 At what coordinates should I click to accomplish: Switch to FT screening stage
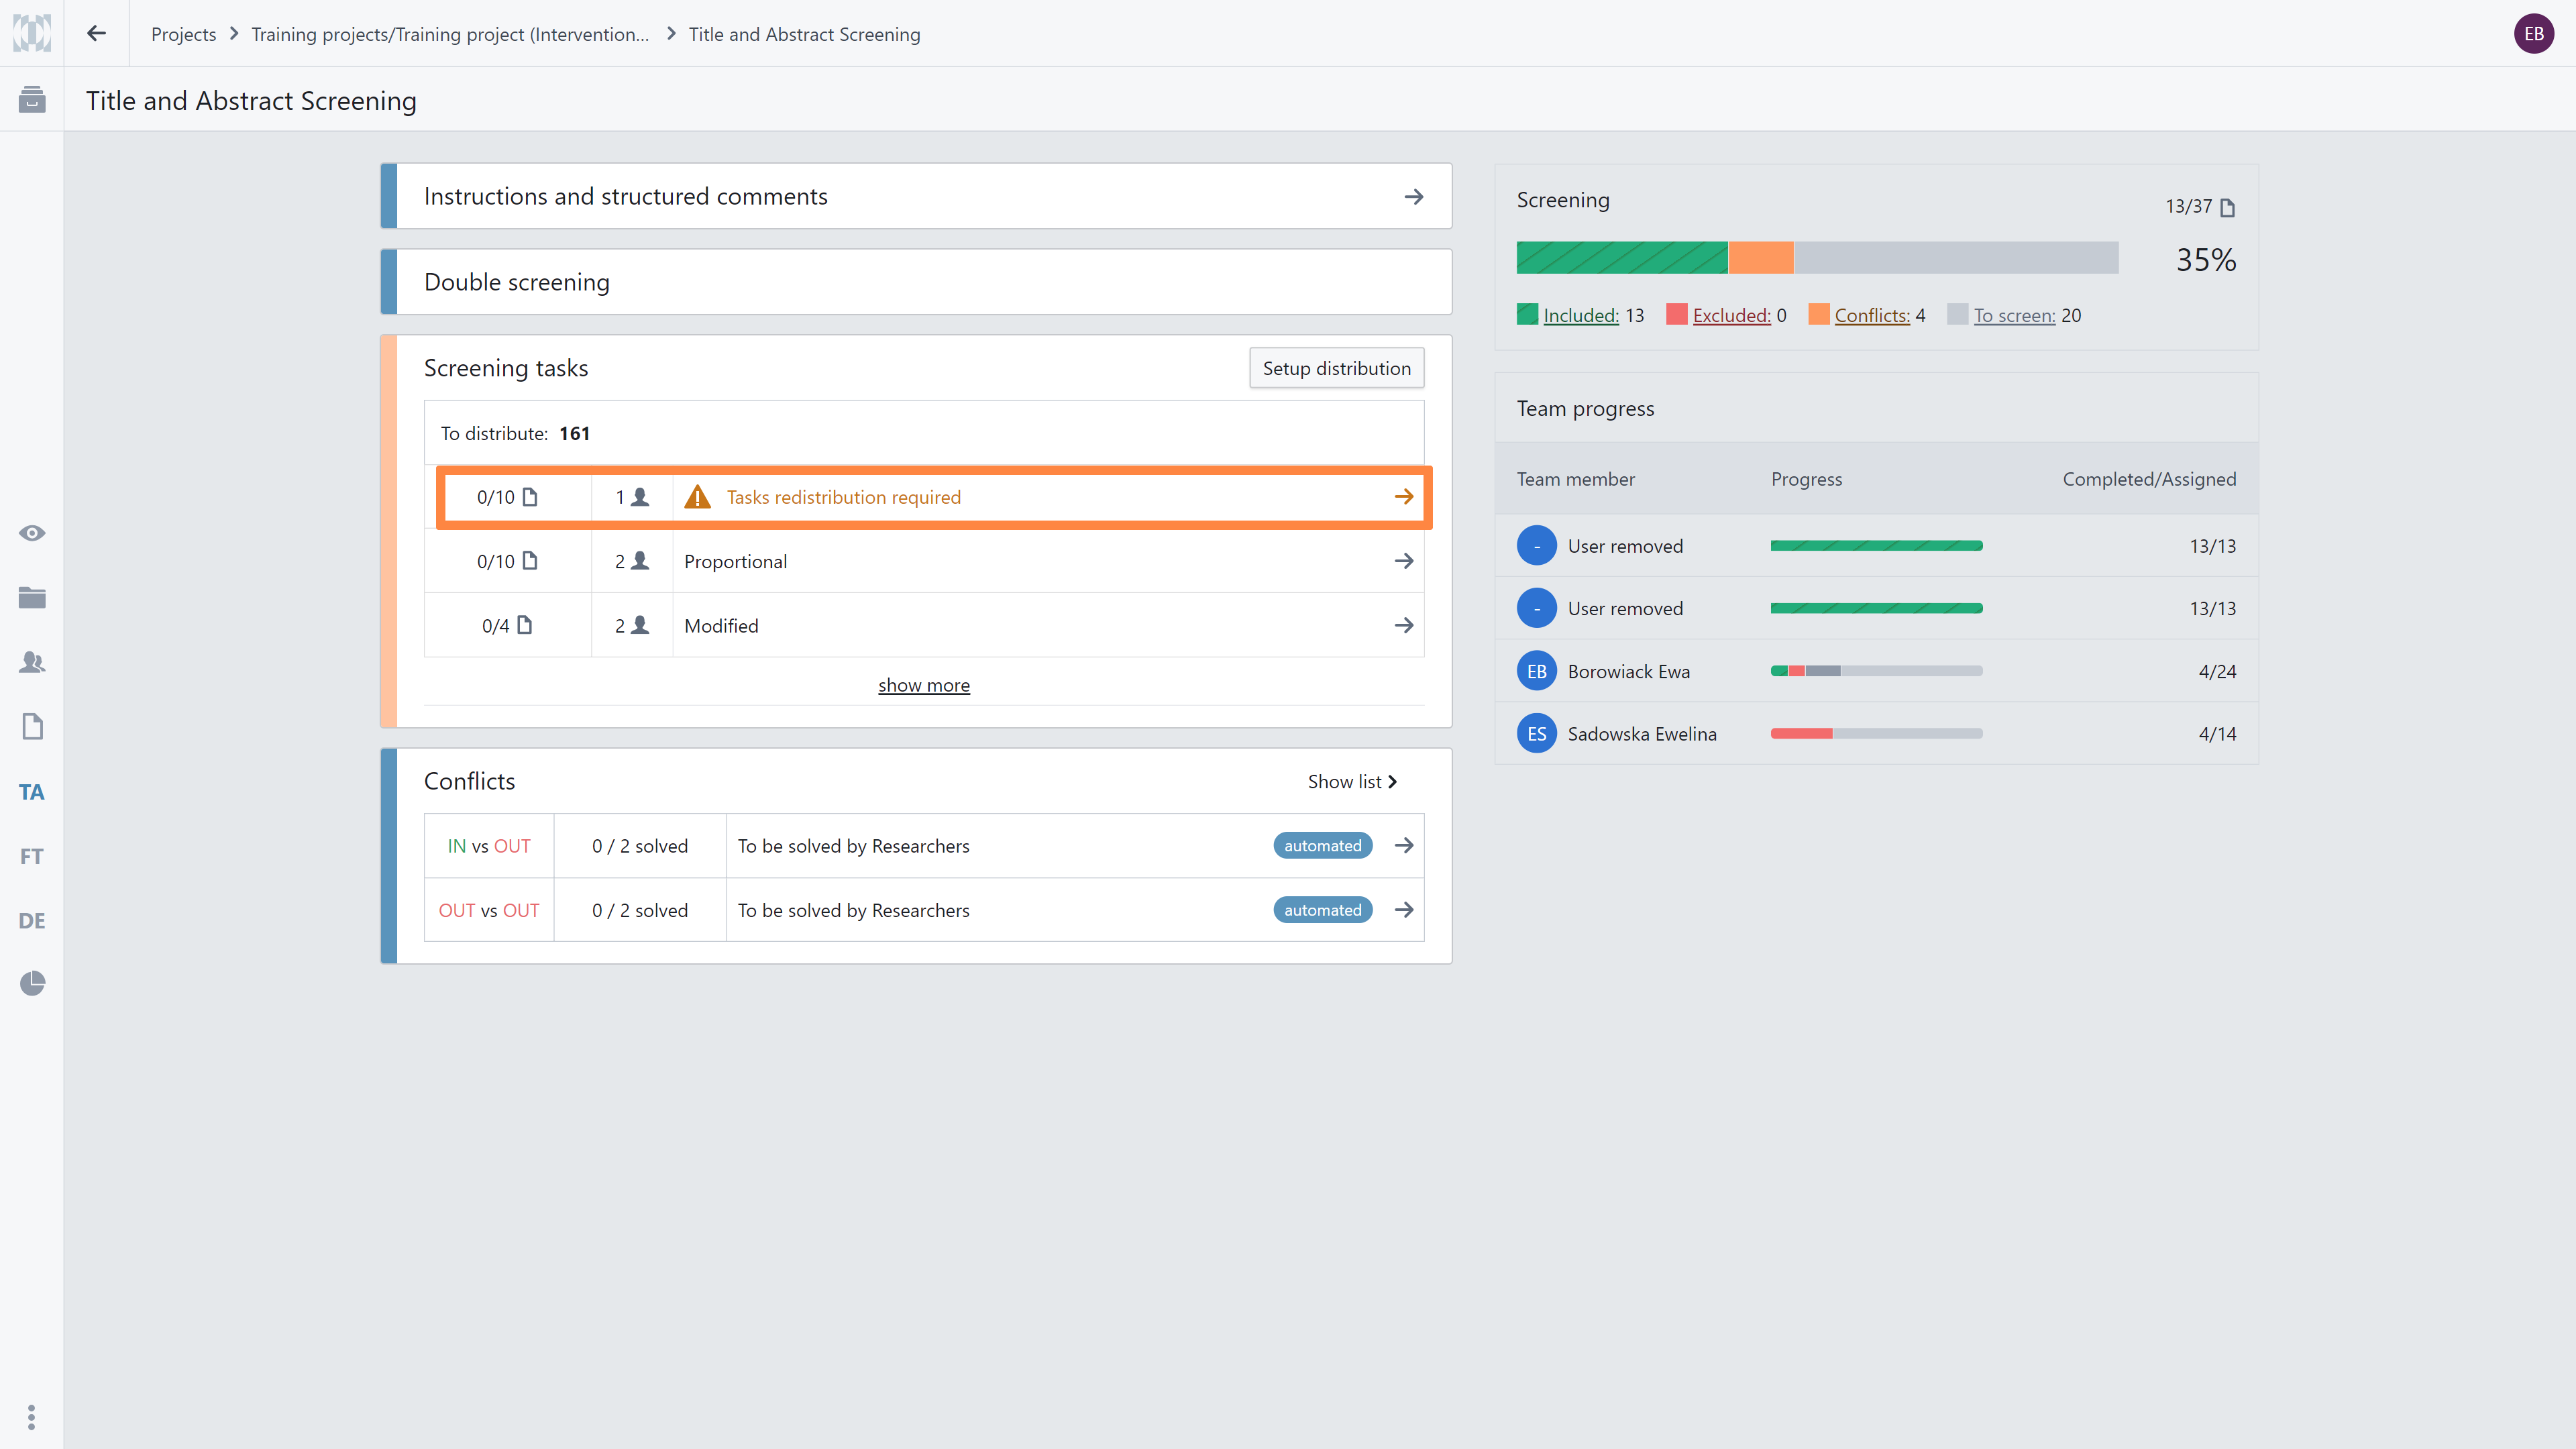pos(32,856)
